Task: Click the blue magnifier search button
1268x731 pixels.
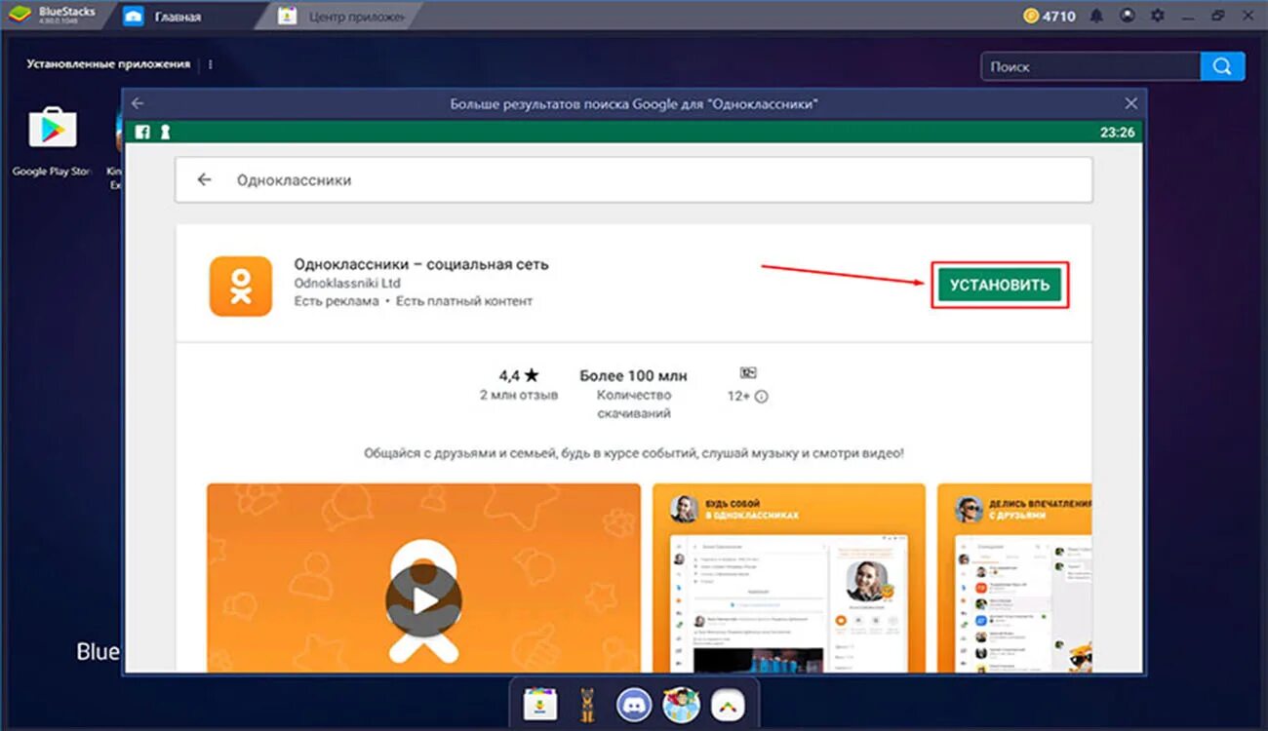Action: (x=1222, y=66)
